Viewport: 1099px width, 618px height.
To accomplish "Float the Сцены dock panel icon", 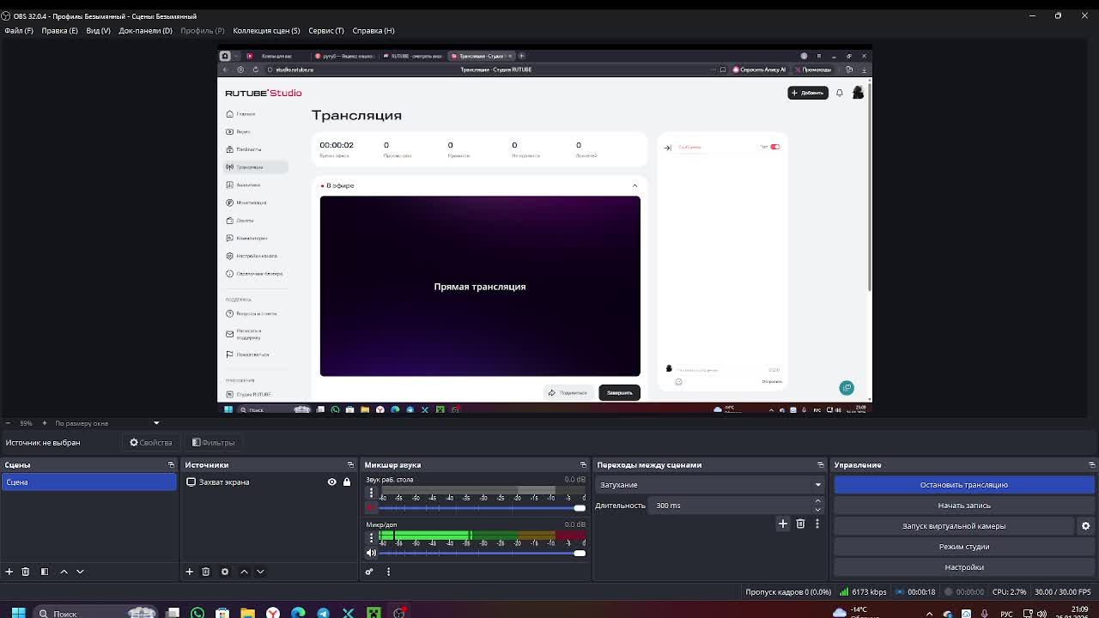I will tap(171, 465).
